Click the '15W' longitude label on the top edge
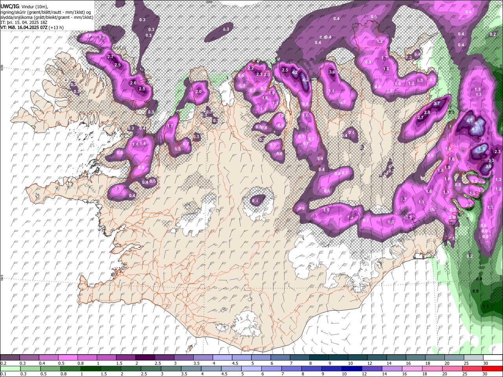The image size is (503, 377). [x=416, y=2]
